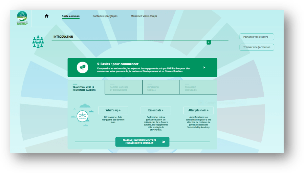Click the home icon in navigation
Screen dimensions: 304x173
47,16
